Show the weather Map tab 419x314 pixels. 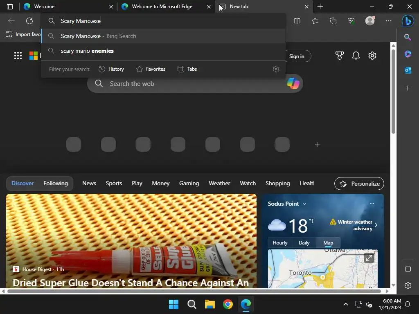(x=328, y=243)
